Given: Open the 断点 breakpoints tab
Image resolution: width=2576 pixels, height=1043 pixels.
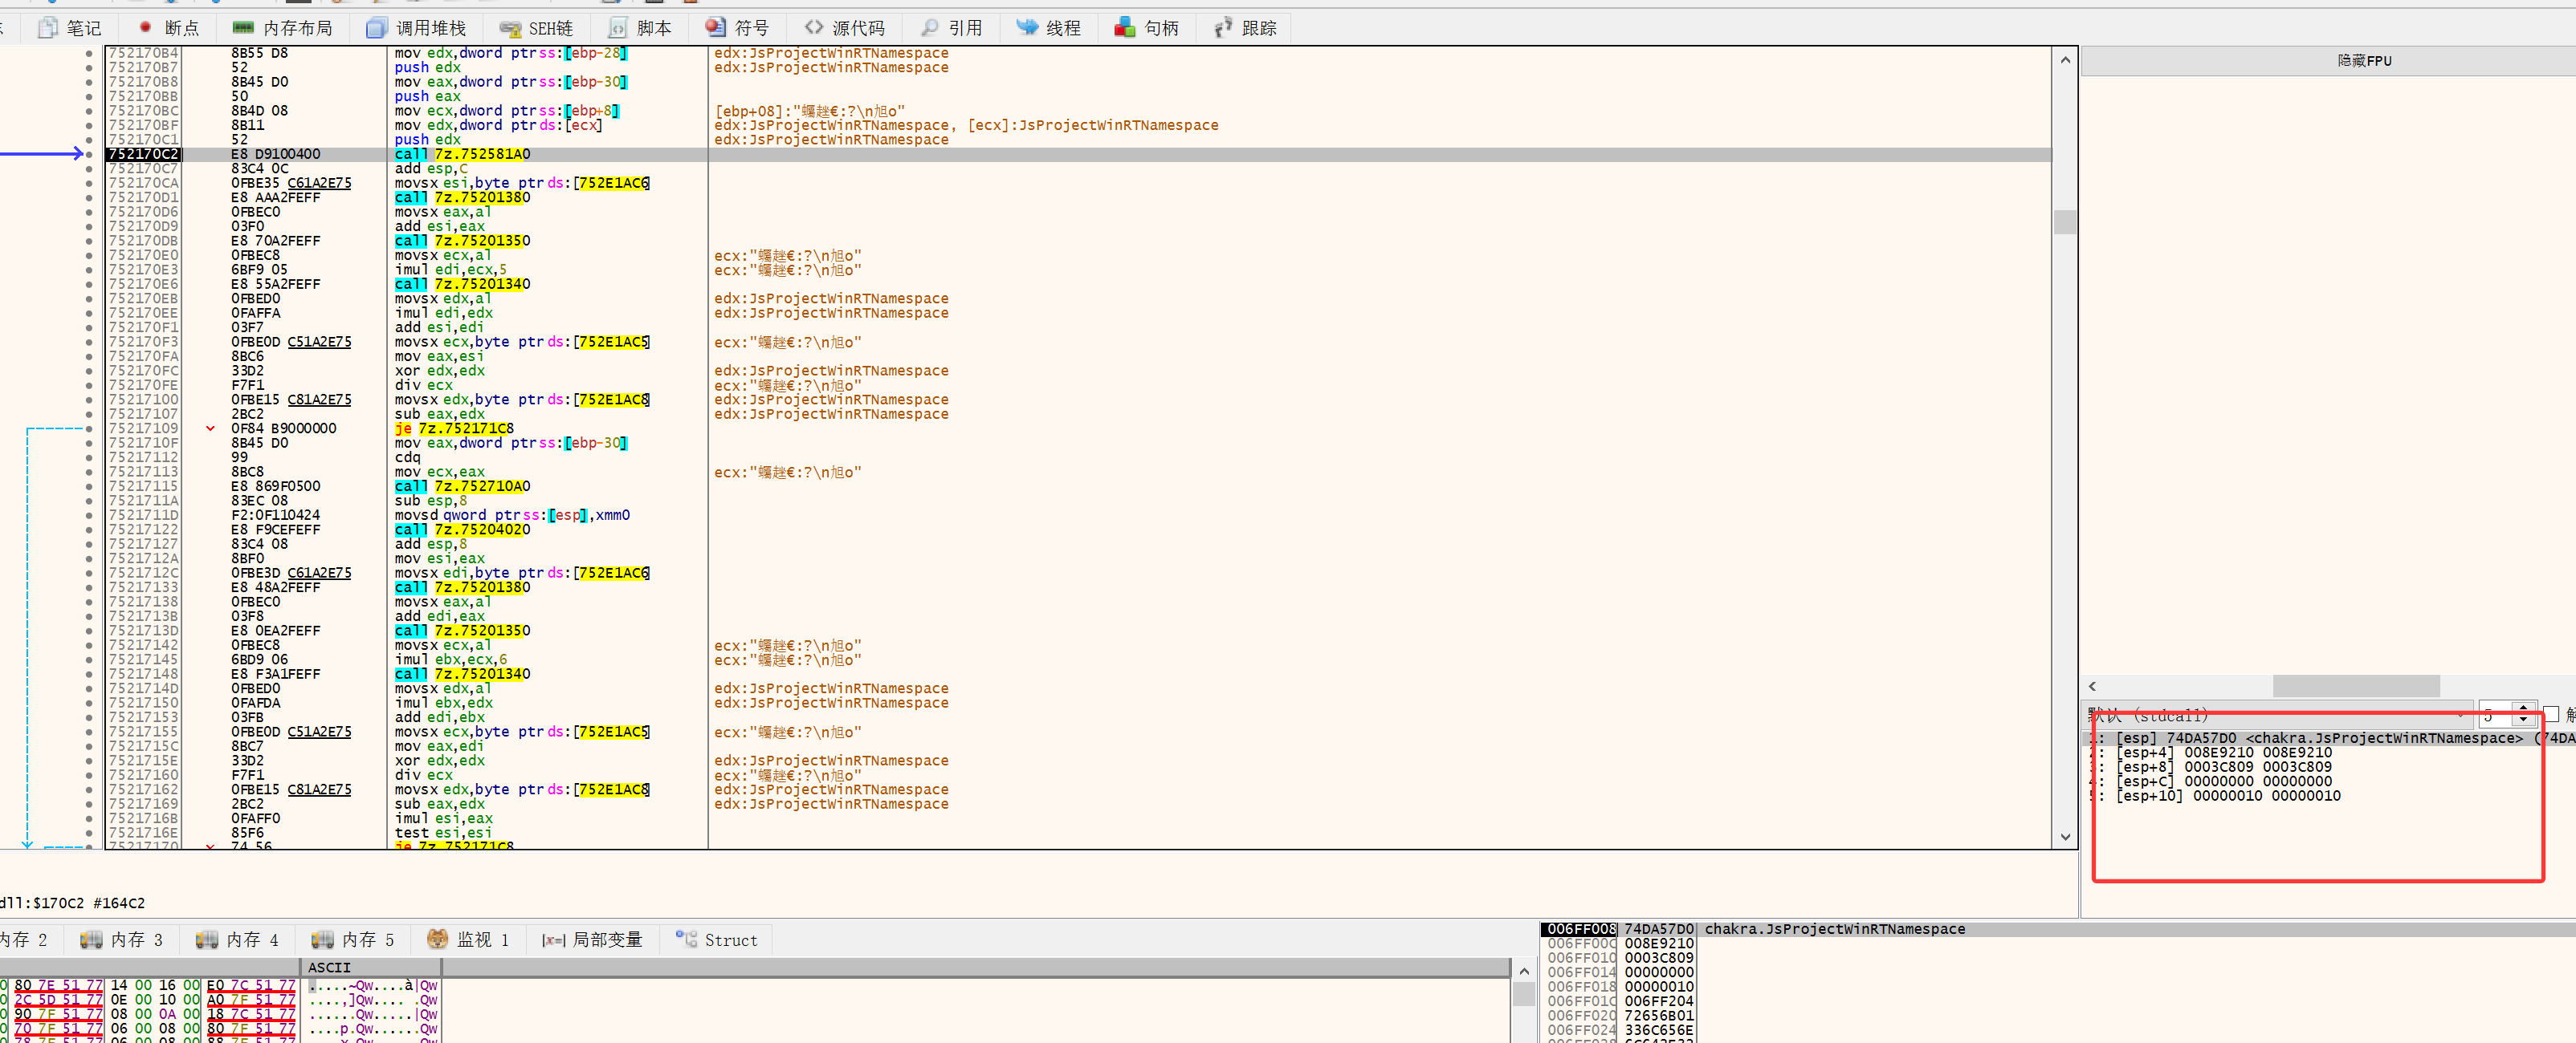Looking at the screenshot, I should (x=168, y=28).
